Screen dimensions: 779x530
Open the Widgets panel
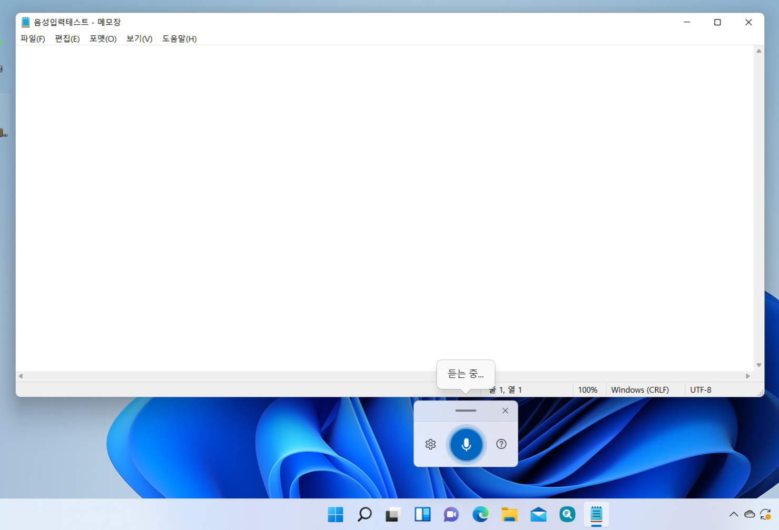(x=422, y=514)
